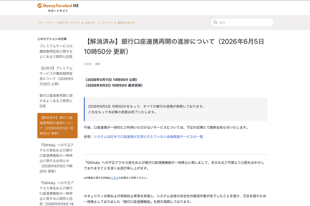Viewport: 310px width, 206px height.
Task: Click the (2026年6月5日 10時50分 最終更新) line
Action: pos(114,85)
